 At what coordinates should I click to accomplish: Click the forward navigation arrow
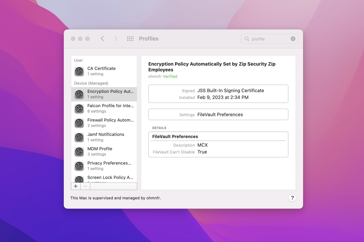(x=116, y=39)
